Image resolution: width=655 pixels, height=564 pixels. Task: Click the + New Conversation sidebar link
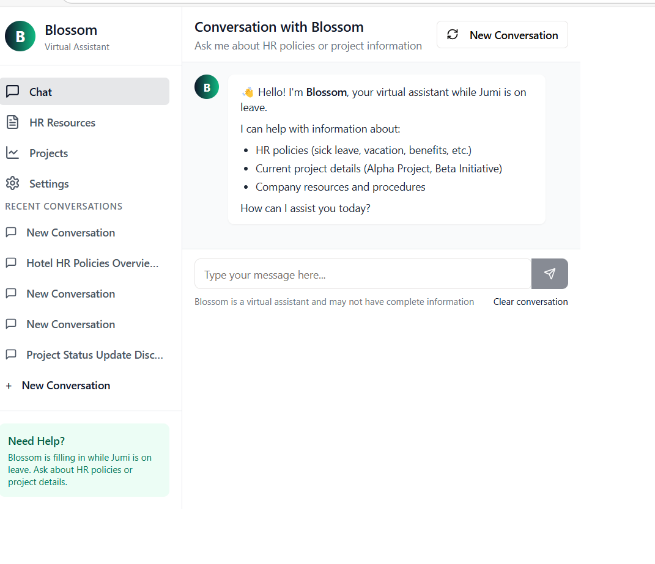pos(66,386)
